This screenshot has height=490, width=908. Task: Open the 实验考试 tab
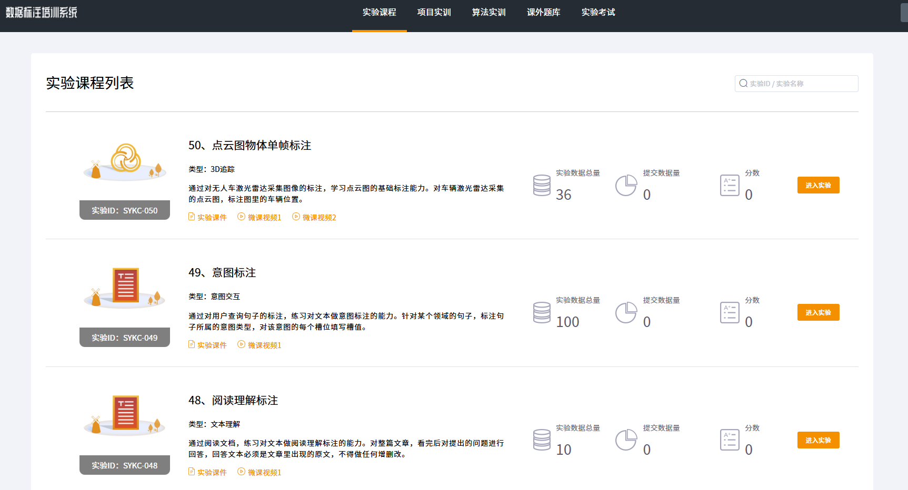point(598,13)
